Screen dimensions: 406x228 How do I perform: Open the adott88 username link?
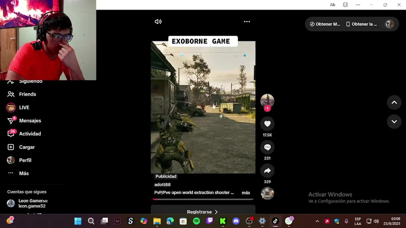(162, 185)
